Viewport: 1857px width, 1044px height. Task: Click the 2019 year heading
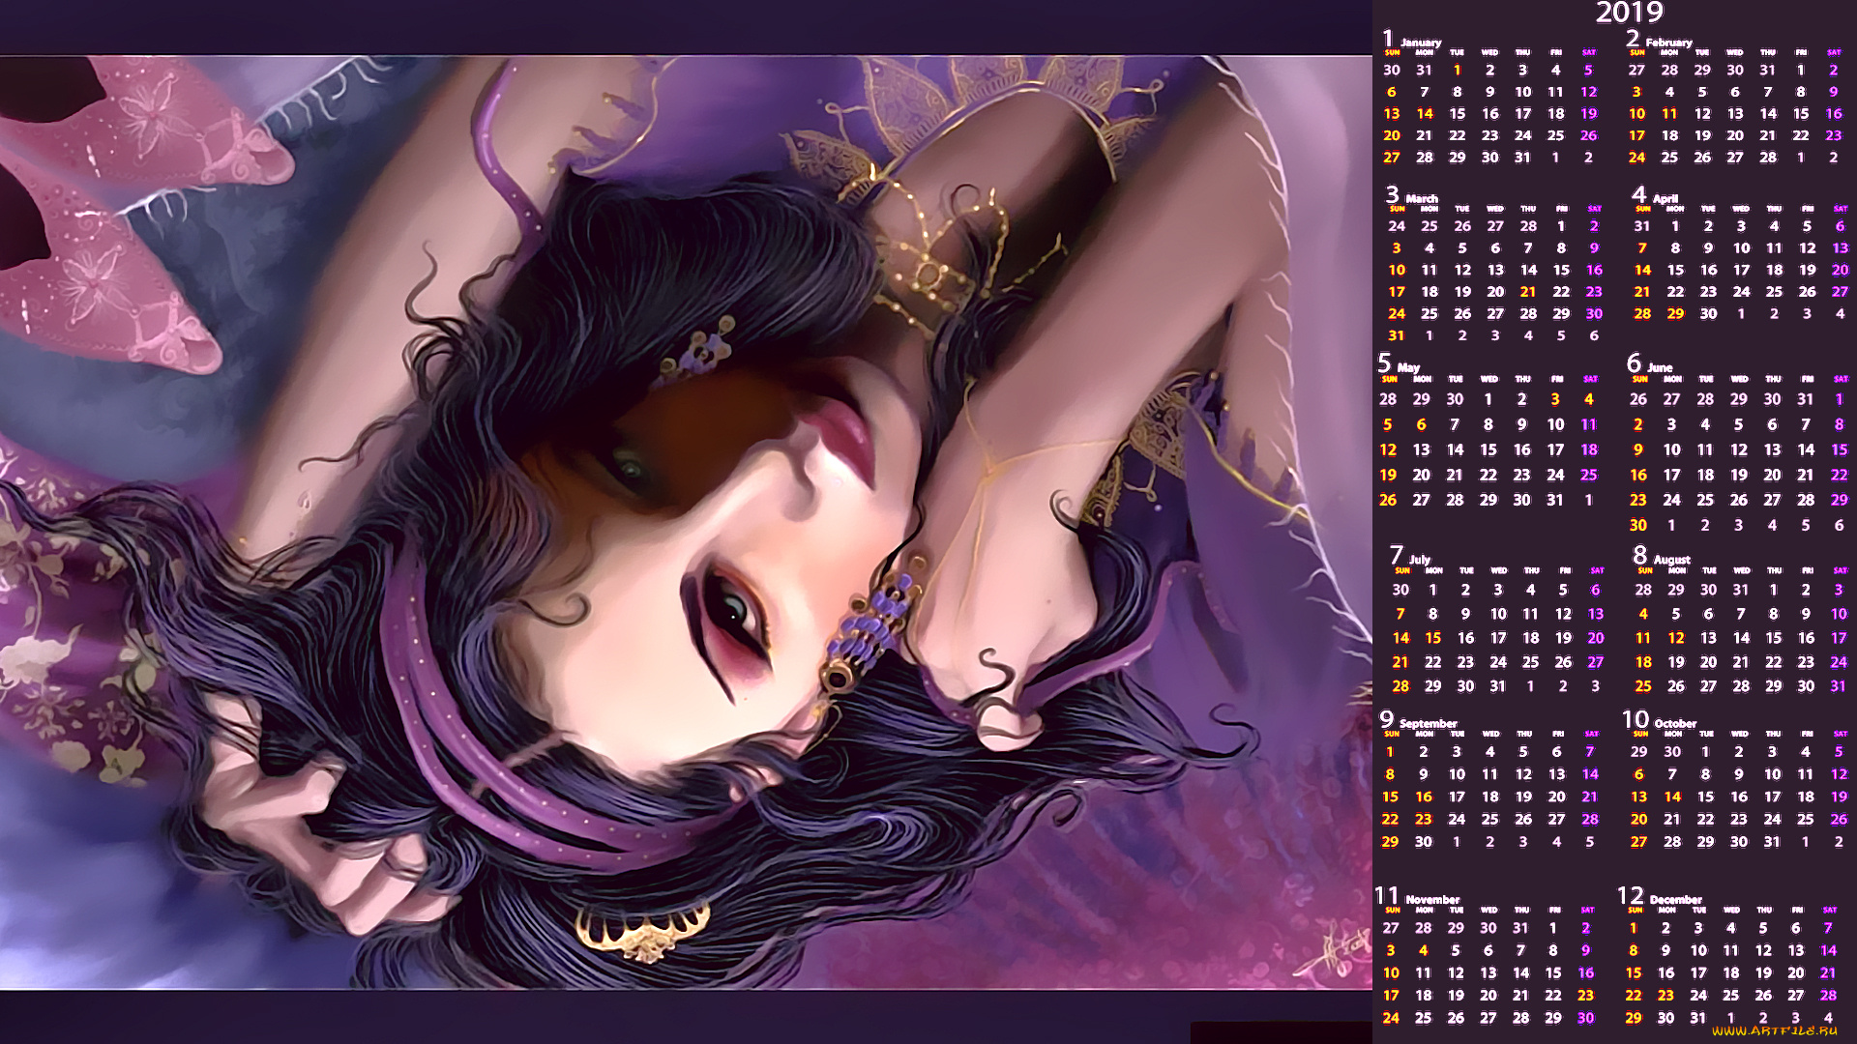pos(1629,13)
